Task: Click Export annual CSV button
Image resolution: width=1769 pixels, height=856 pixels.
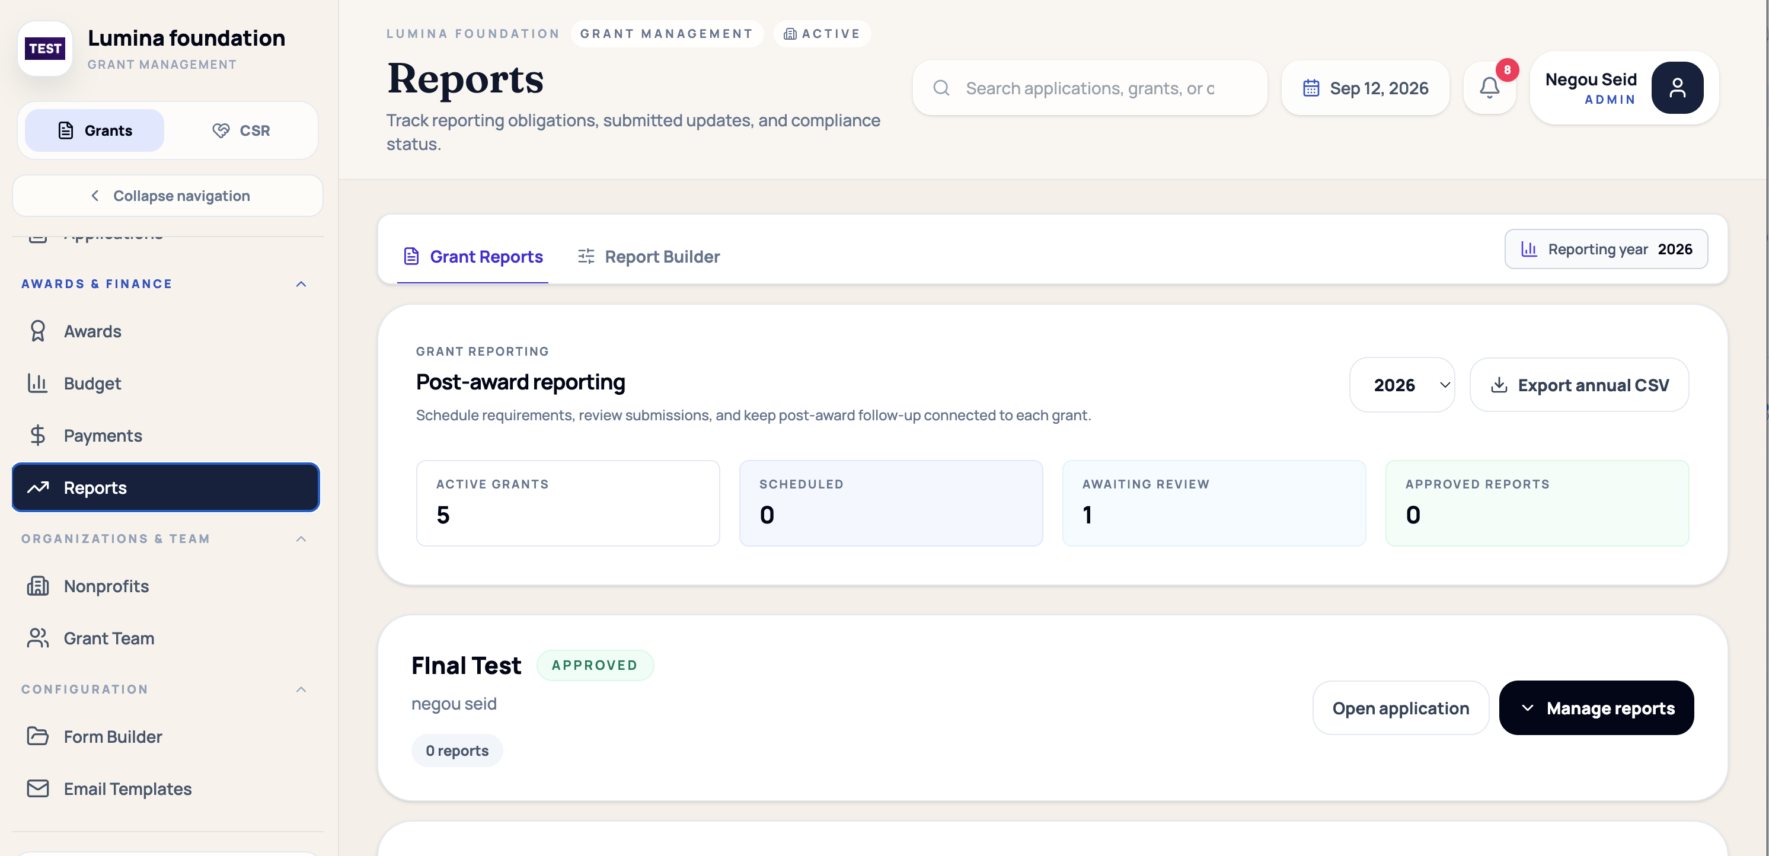Action: coord(1579,385)
